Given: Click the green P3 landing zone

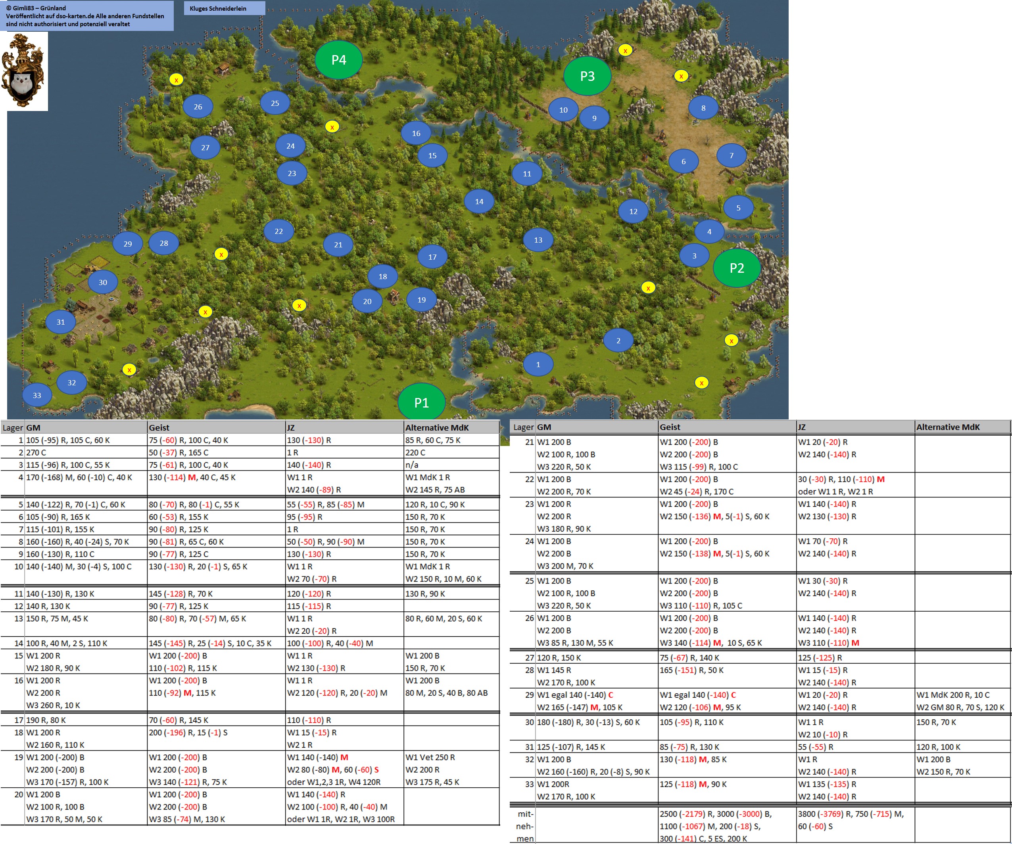Looking at the screenshot, I should 587,76.
